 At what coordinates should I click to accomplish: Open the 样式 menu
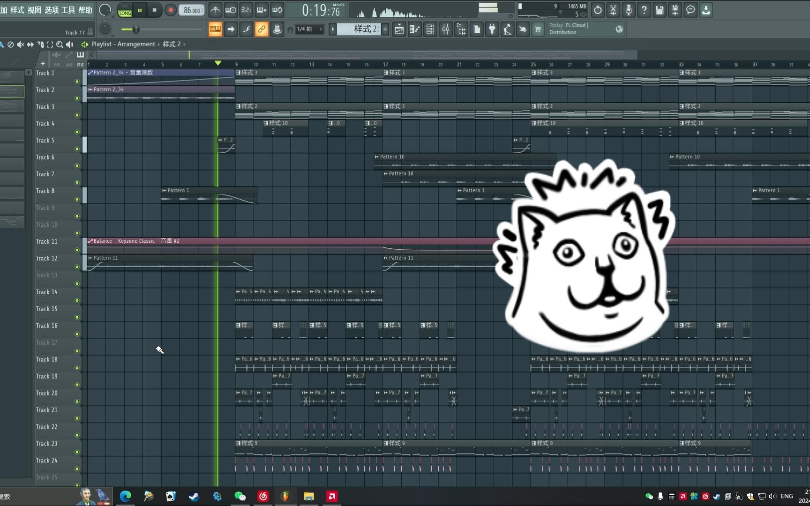[x=17, y=10]
